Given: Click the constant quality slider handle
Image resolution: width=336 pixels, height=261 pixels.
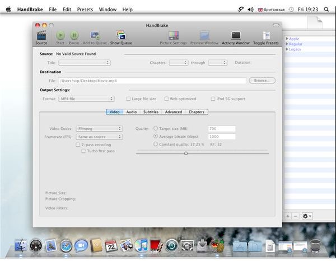Looking at the screenshot, I should pyautogui.click(x=186, y=153).
